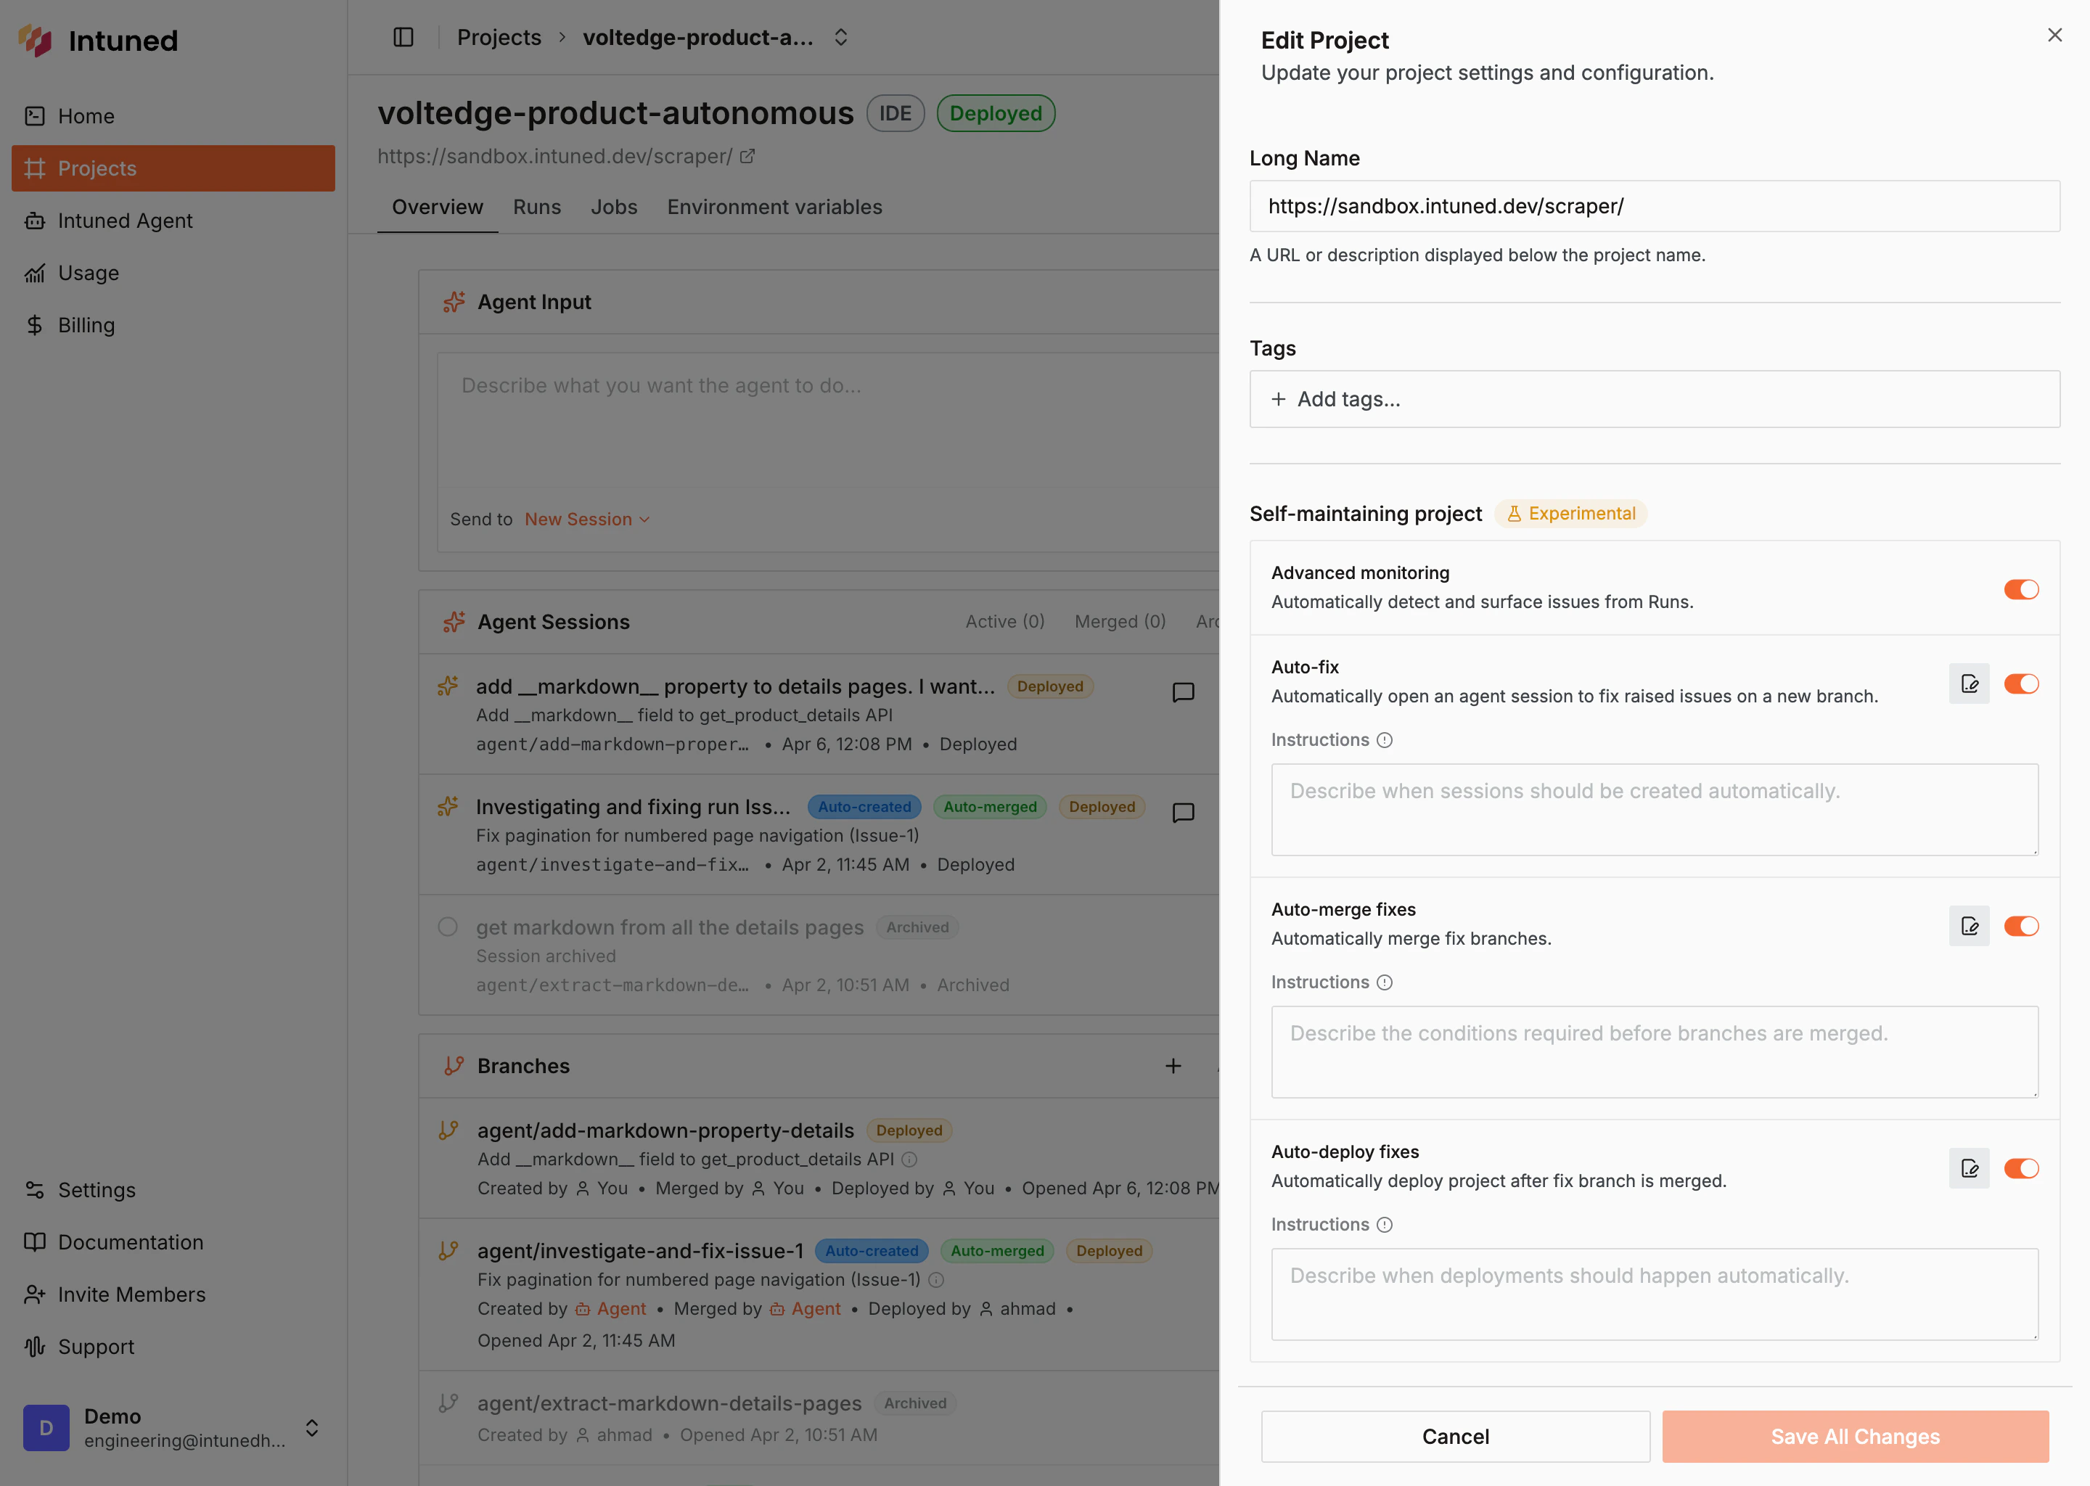Turn off the Auto-fix toggle

[x=2021, y=684]
